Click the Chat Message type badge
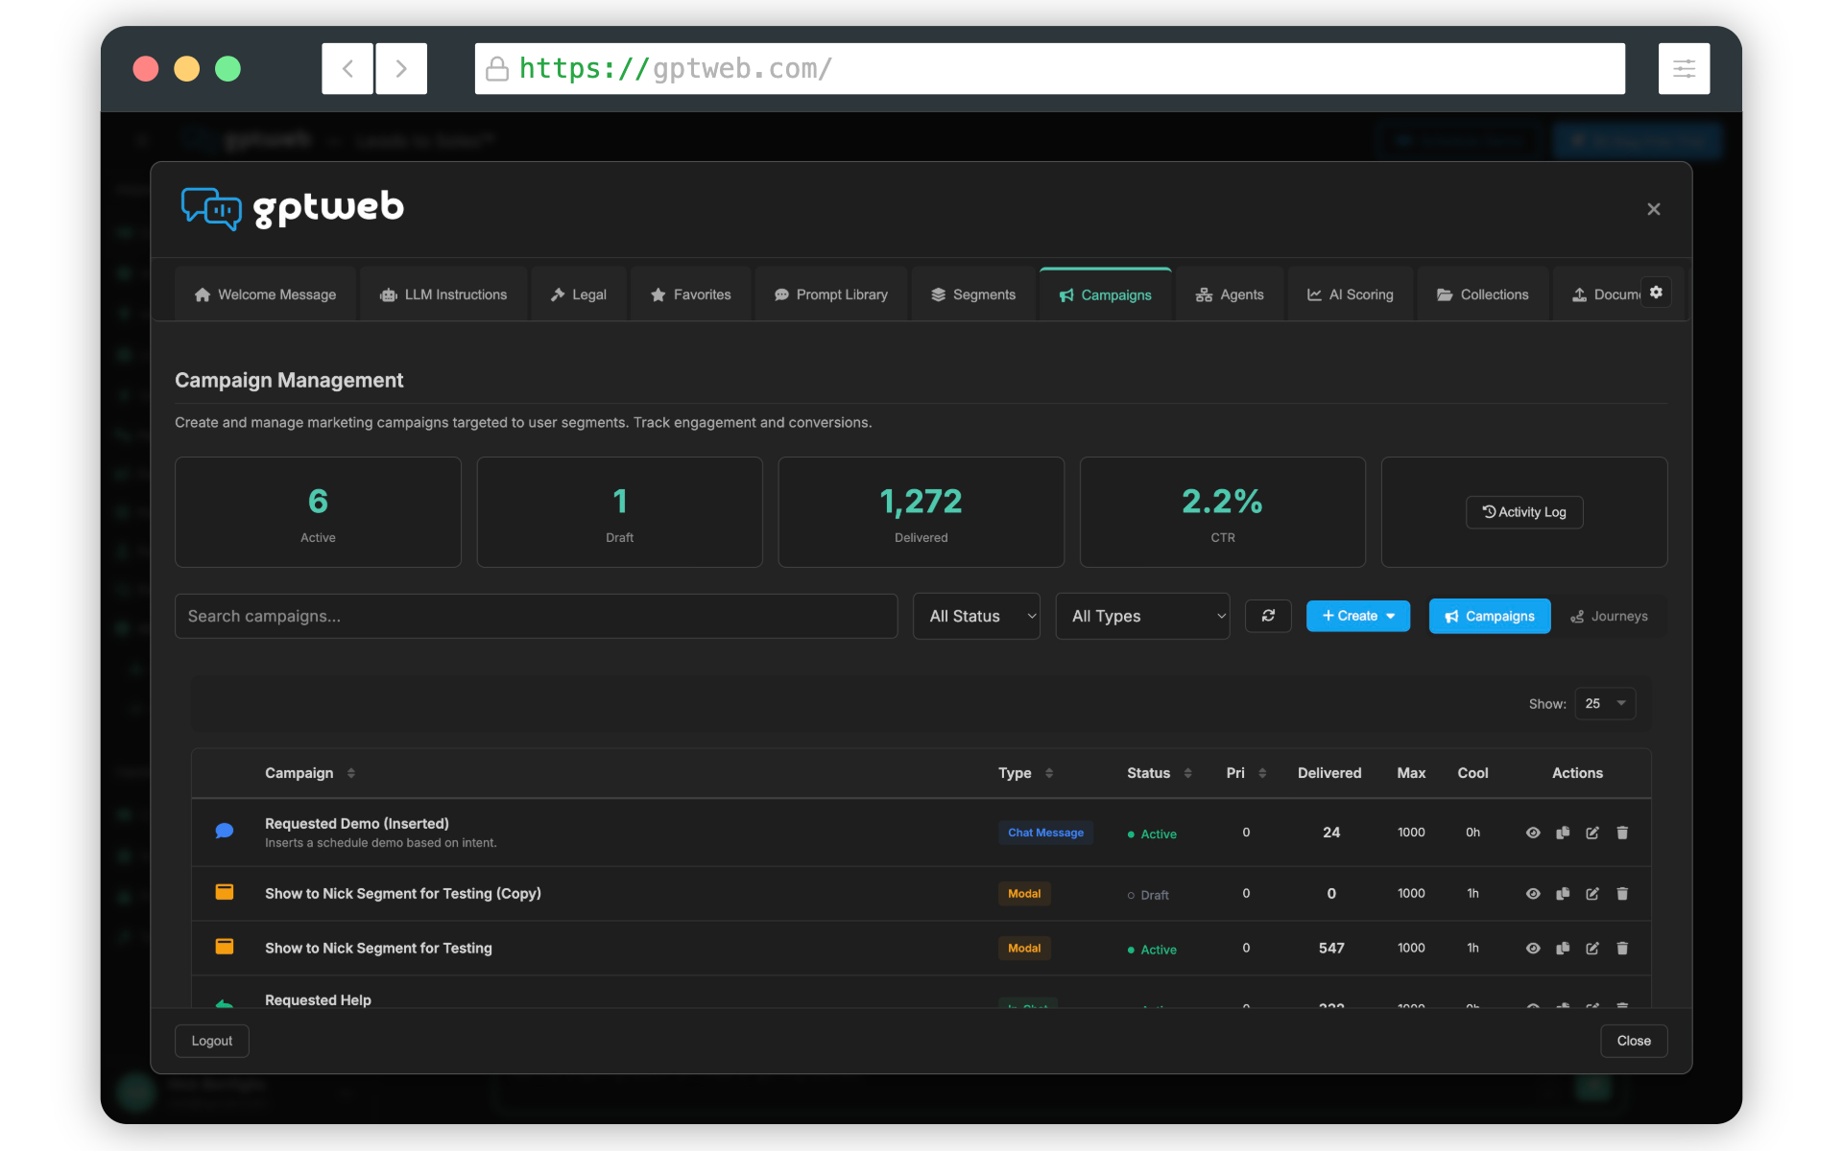The image size is (1843, 1151). tap(1045, 833)
